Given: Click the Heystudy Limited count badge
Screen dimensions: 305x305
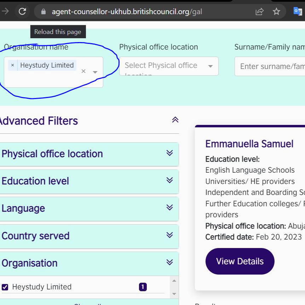Looking at the screenshot, I should [143, 287].
